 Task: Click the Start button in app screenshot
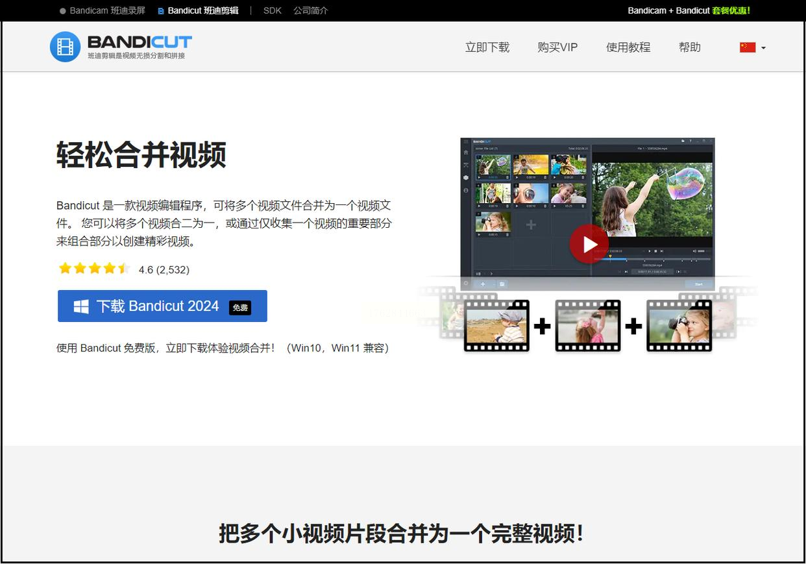699,284
